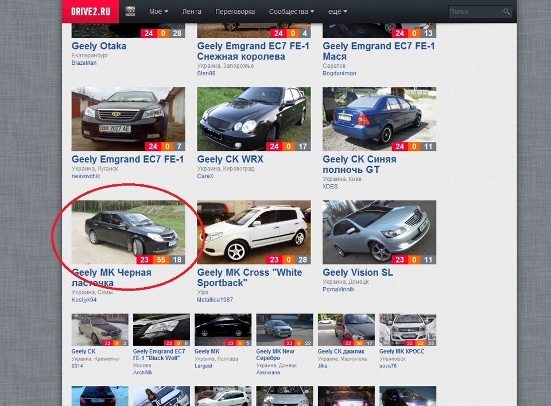Open user Sten88 profile
This screenshot has width=551, height=406.
[206, 74]
